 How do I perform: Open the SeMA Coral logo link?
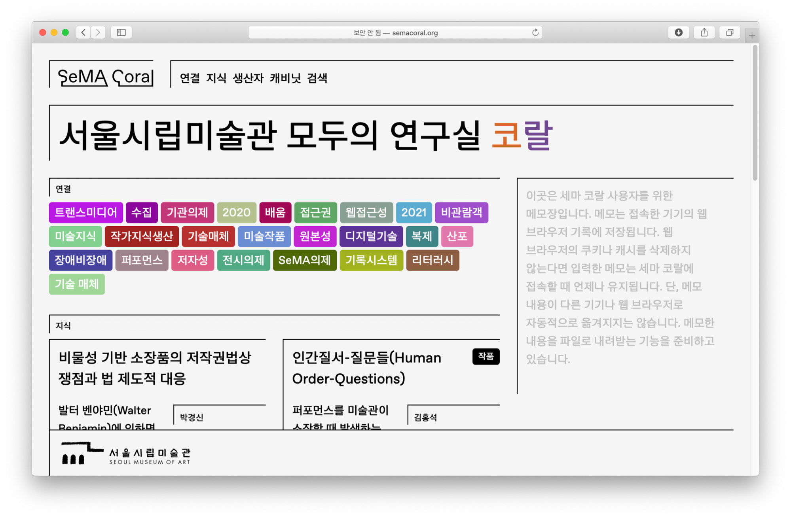click(105, 77)
